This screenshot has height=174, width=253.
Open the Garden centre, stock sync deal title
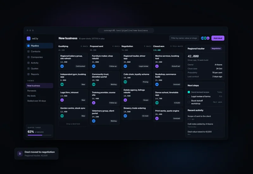[73, 108]
